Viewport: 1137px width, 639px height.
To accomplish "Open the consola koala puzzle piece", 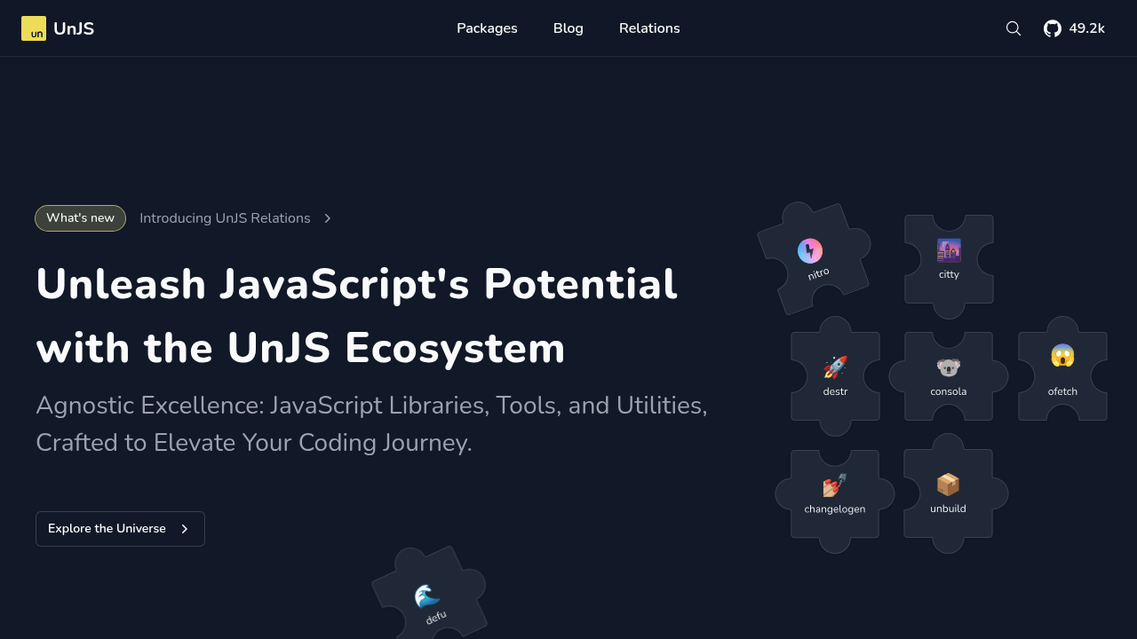I will point(949,376).
